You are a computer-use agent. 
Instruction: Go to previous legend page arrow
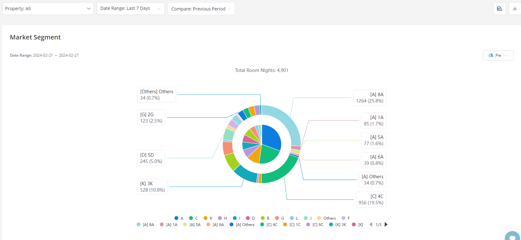tap(371, 224)
